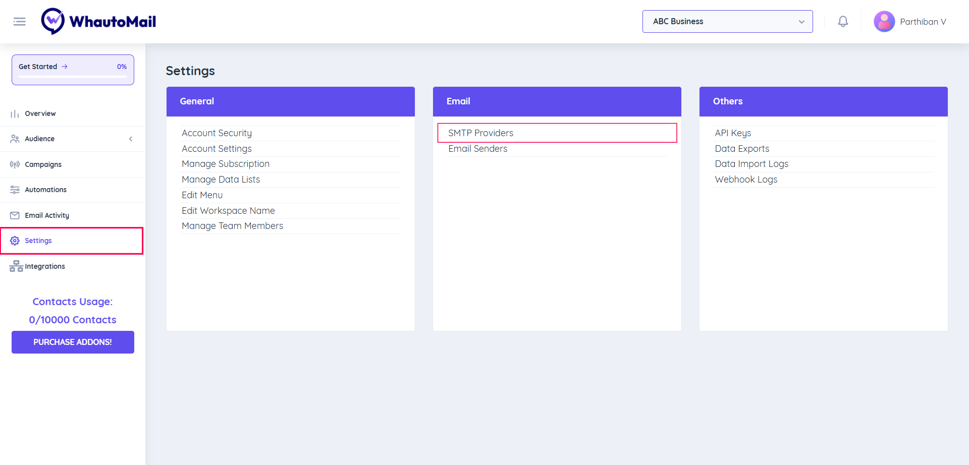969x465 pixels.
Task: Click the Get Started progress bar
Action: pos(72,70)
